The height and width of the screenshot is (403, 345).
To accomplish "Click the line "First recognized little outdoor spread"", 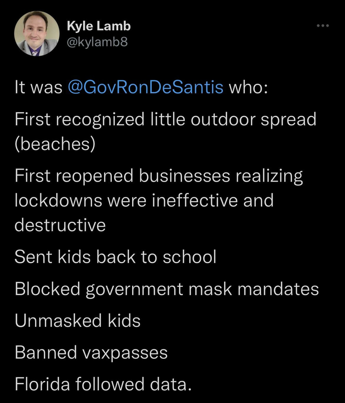I will coord(165,119).
